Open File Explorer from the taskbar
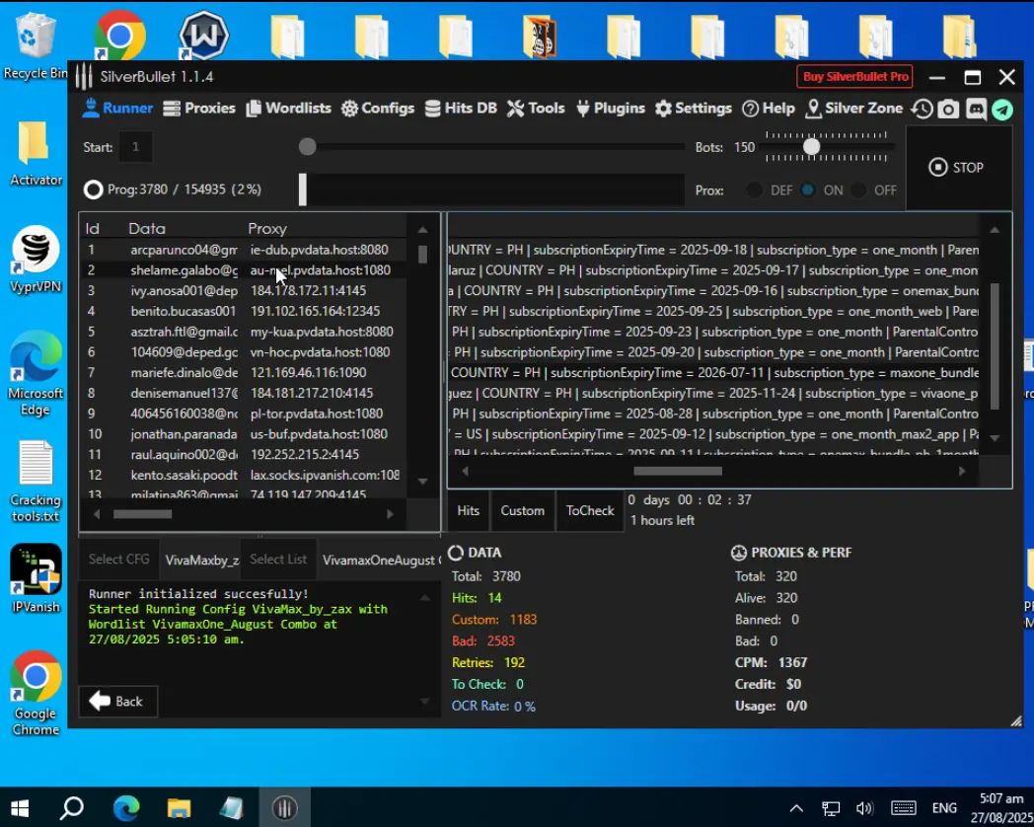The image size is (1034, 827). [178, 808]
